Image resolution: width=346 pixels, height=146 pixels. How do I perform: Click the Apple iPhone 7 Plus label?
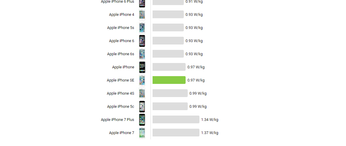117,120
